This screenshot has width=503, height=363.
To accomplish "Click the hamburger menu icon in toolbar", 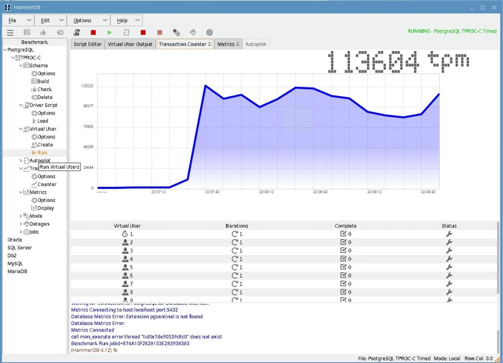I will (x=10, y=33).
